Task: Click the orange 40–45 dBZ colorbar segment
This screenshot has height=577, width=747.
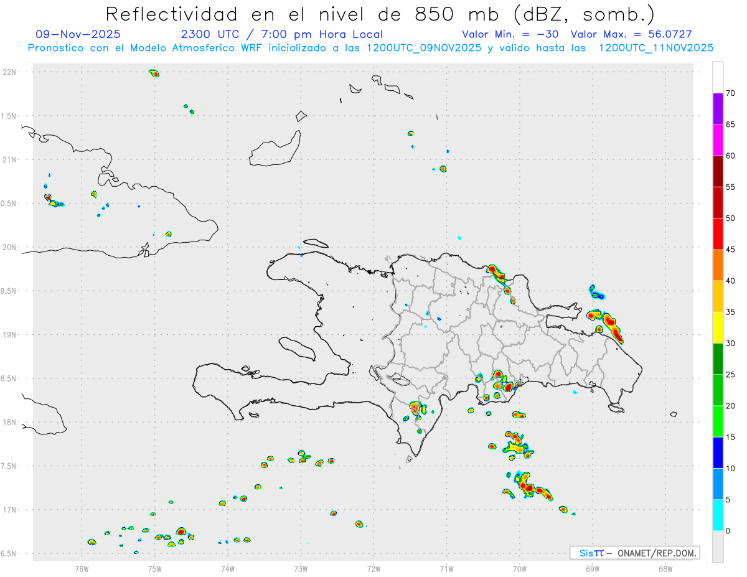Action: [718, 265]
